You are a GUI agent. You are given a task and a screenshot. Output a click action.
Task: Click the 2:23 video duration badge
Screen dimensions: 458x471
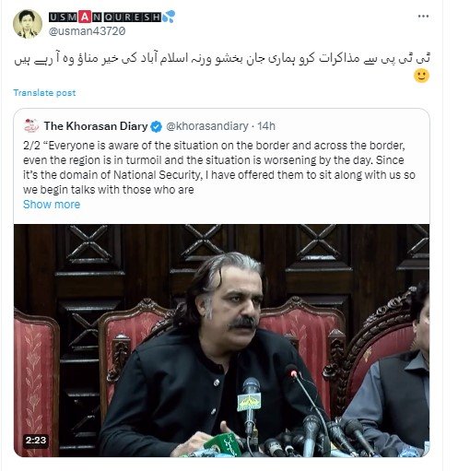coord(36,441)
